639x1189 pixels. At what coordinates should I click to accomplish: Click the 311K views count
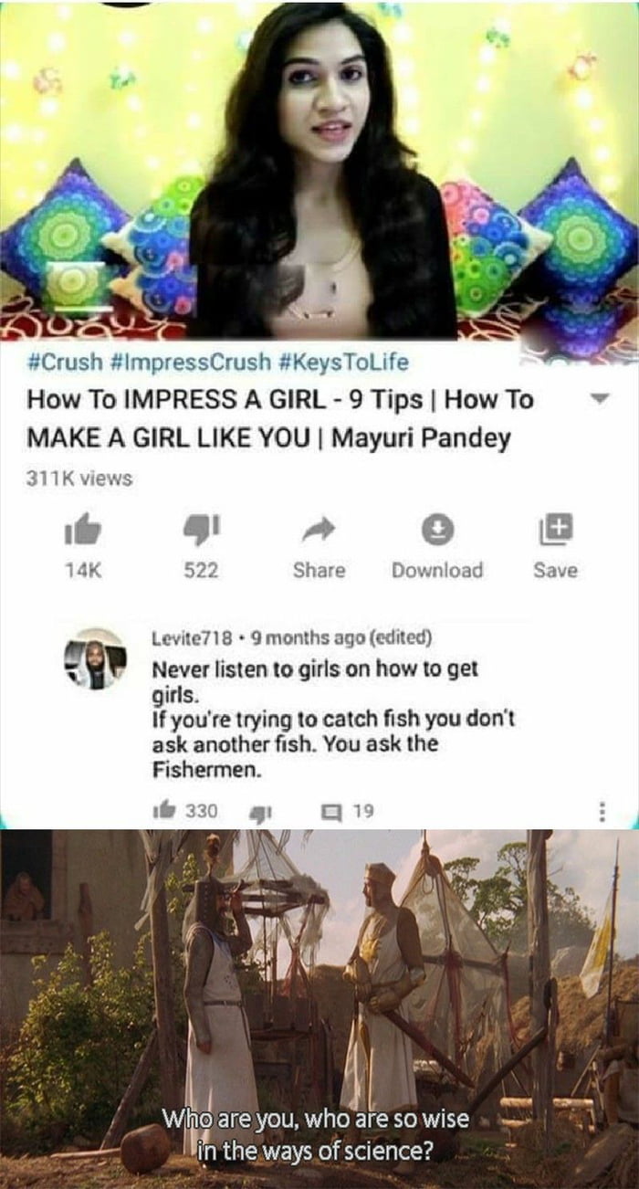click(79, 478)
